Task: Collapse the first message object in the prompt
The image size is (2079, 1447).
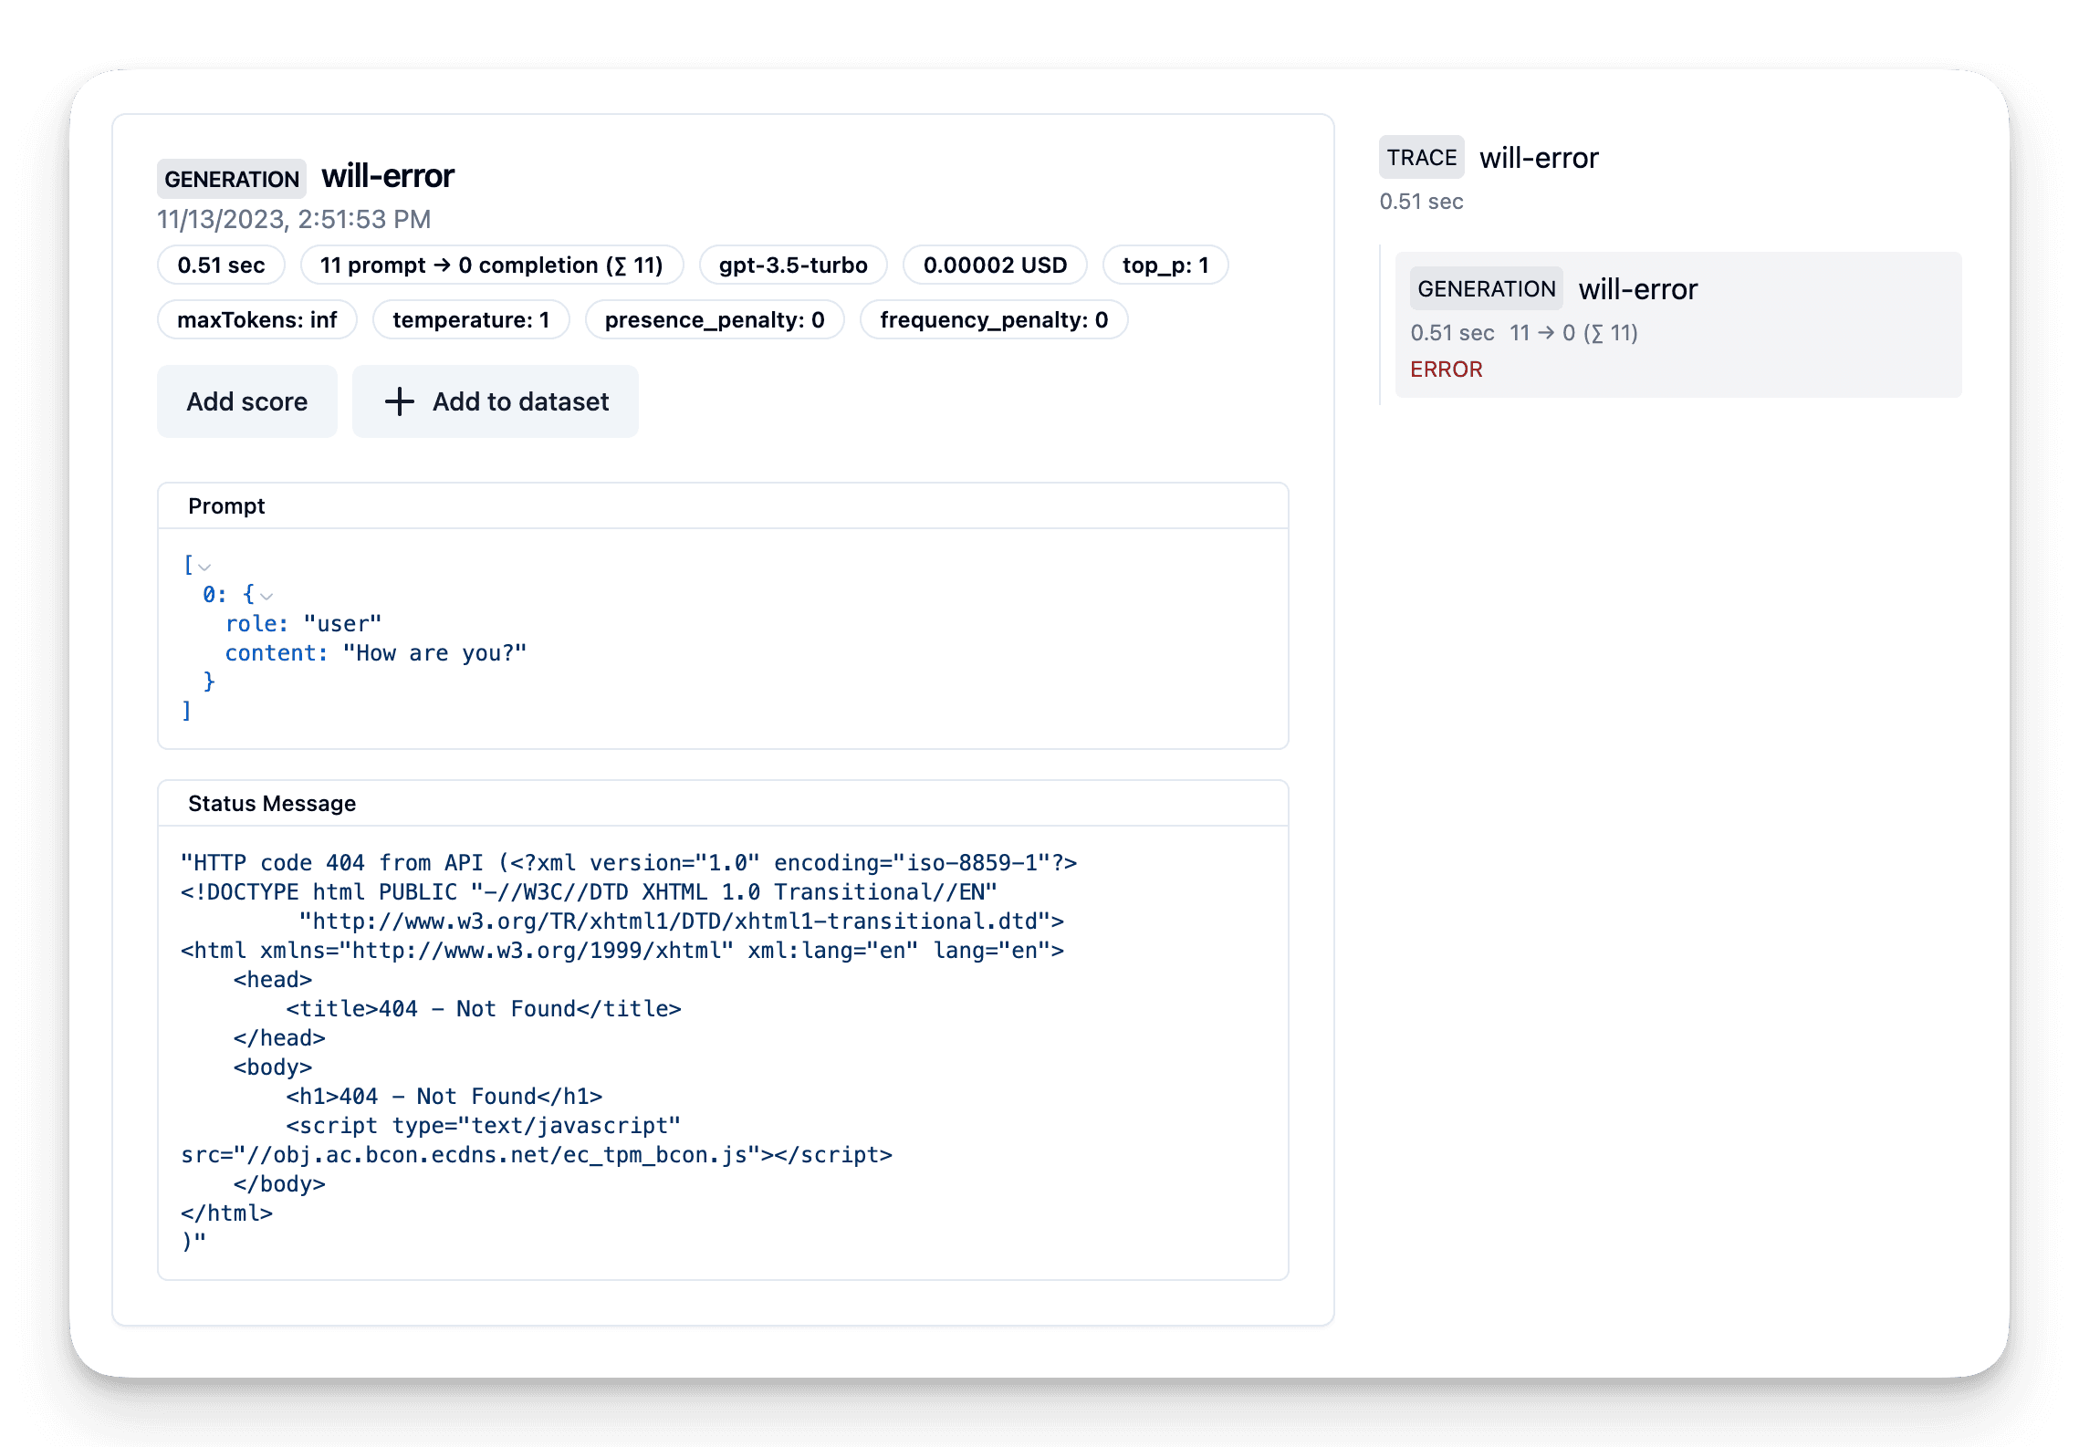Action: (266, 596)
